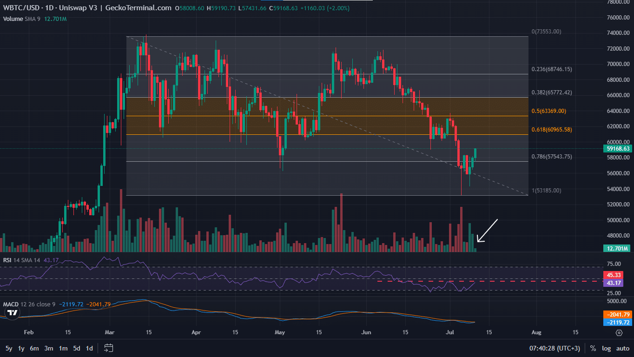
Task: Click Fibonacci label 0.786(57543.75)
Action: point(552,157)
